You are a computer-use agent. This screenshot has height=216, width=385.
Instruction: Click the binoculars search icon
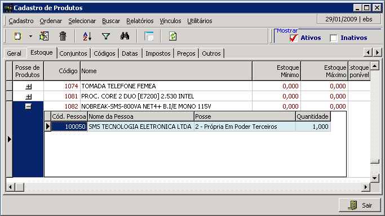click(125, 36)
